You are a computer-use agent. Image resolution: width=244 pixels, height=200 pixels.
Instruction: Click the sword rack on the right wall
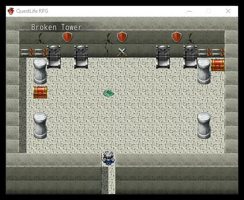point(211,52)
